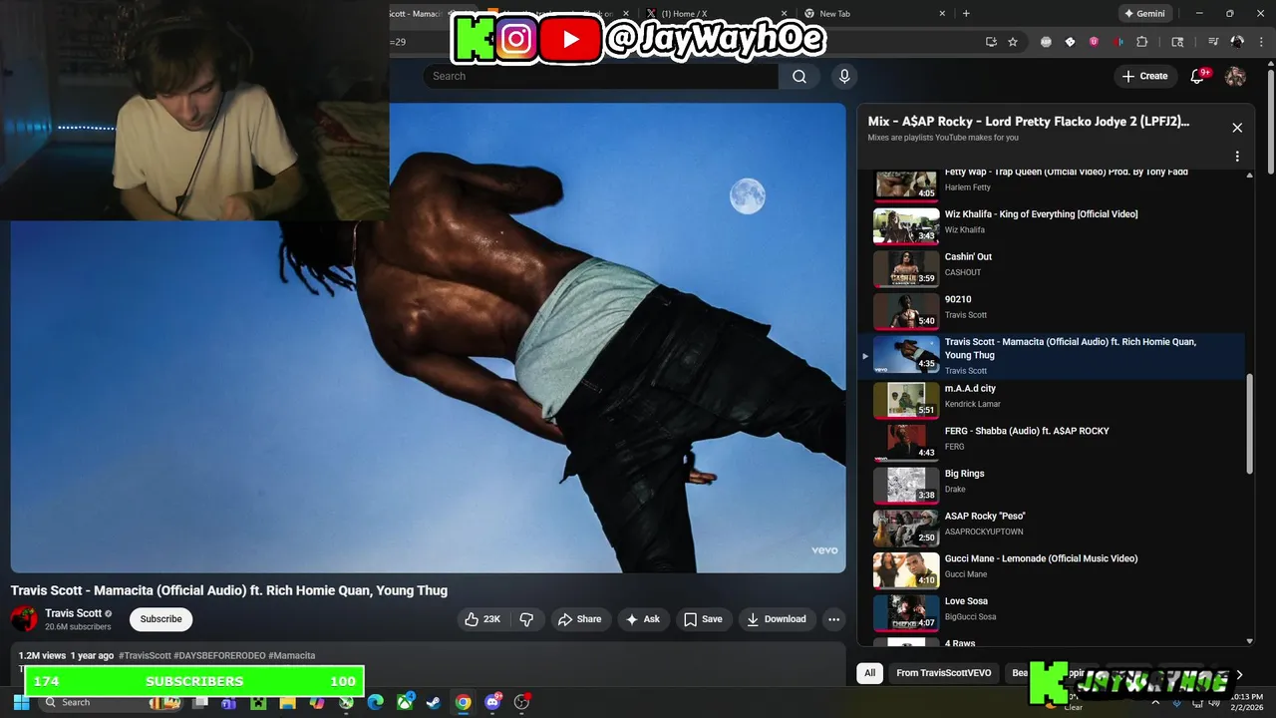Click into the YouTube search field

click(599, 76)
